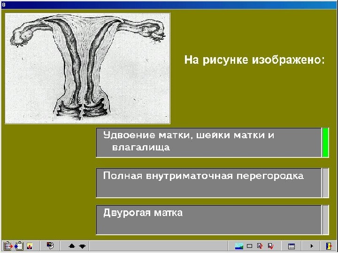Click the colored squares palette icon
Screen dimensions: 338x253
50,246
